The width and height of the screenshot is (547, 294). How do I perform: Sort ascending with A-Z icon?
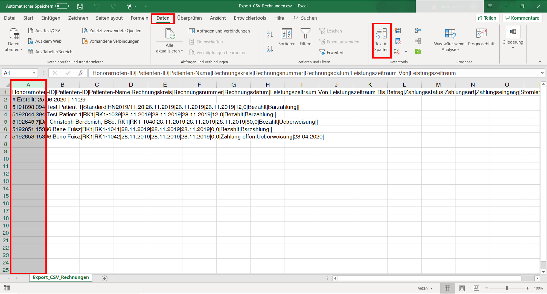(270, 34)
